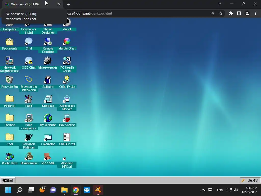This screenshot has width=261, height=196.
Task: Open the Chrome profile avatar
Action: point(247,13)
